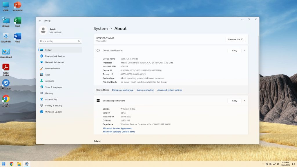Viewport: 297px width, 167px height.
Task: Open Accessibility settings
Action: point(60,99)
